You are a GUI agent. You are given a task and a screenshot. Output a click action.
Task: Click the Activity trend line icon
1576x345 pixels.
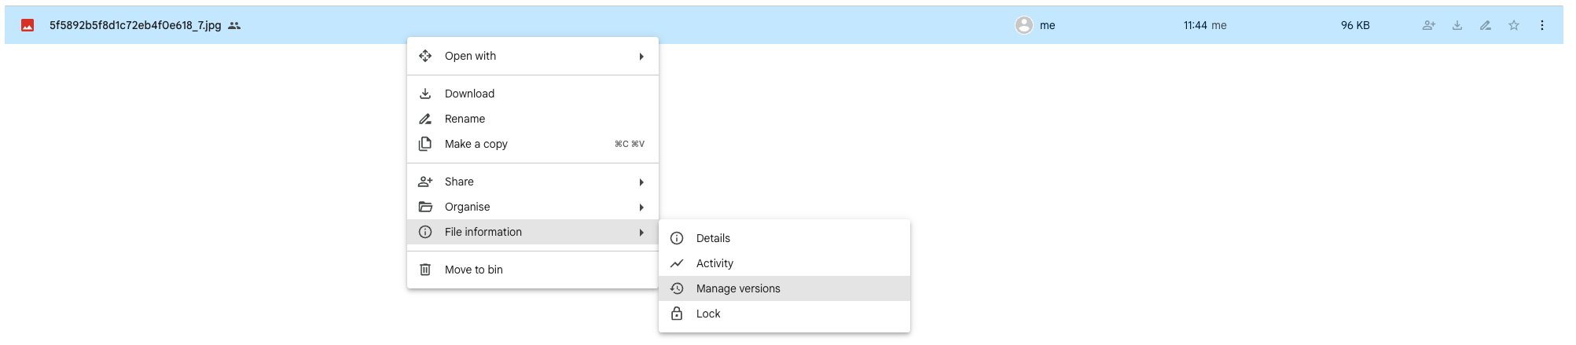[x=677, y=263]
